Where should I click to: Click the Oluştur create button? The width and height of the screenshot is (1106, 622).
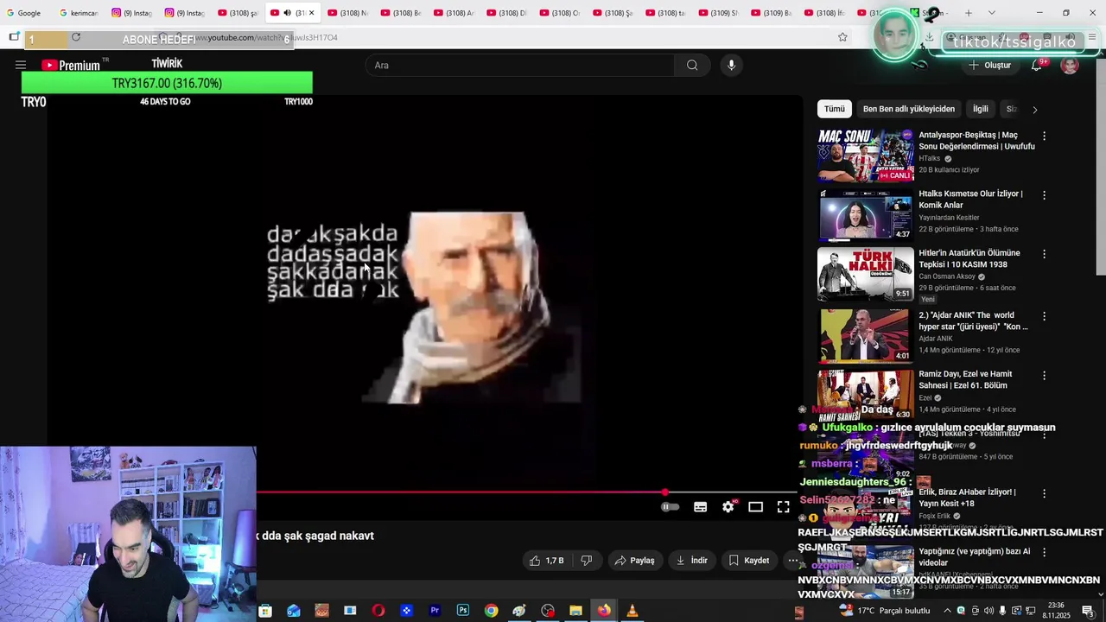pyautogui.click(x=989, y=66)
